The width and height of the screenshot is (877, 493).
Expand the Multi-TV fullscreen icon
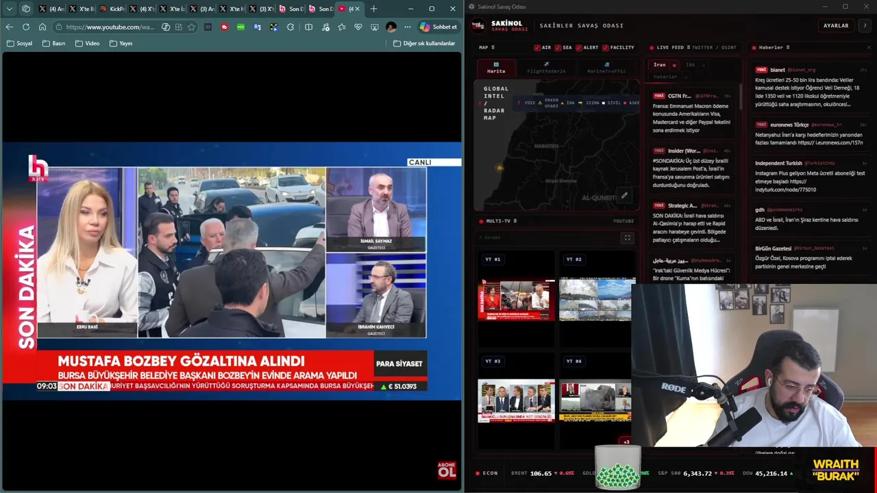626,238
